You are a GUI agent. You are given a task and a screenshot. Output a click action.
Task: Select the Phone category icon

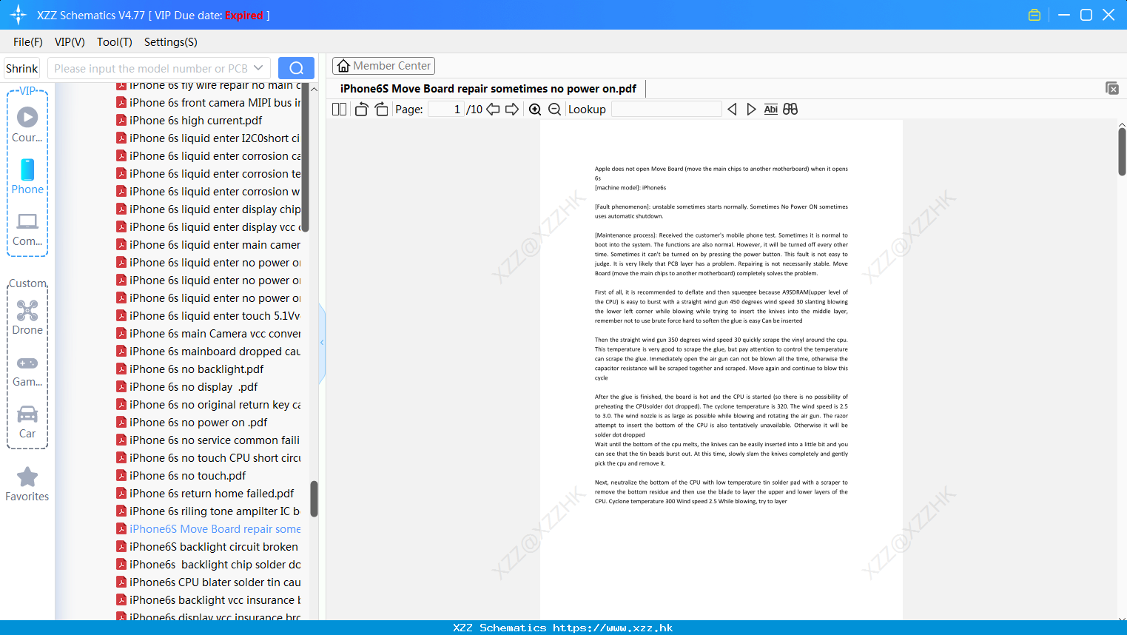[x=27, y=177]
